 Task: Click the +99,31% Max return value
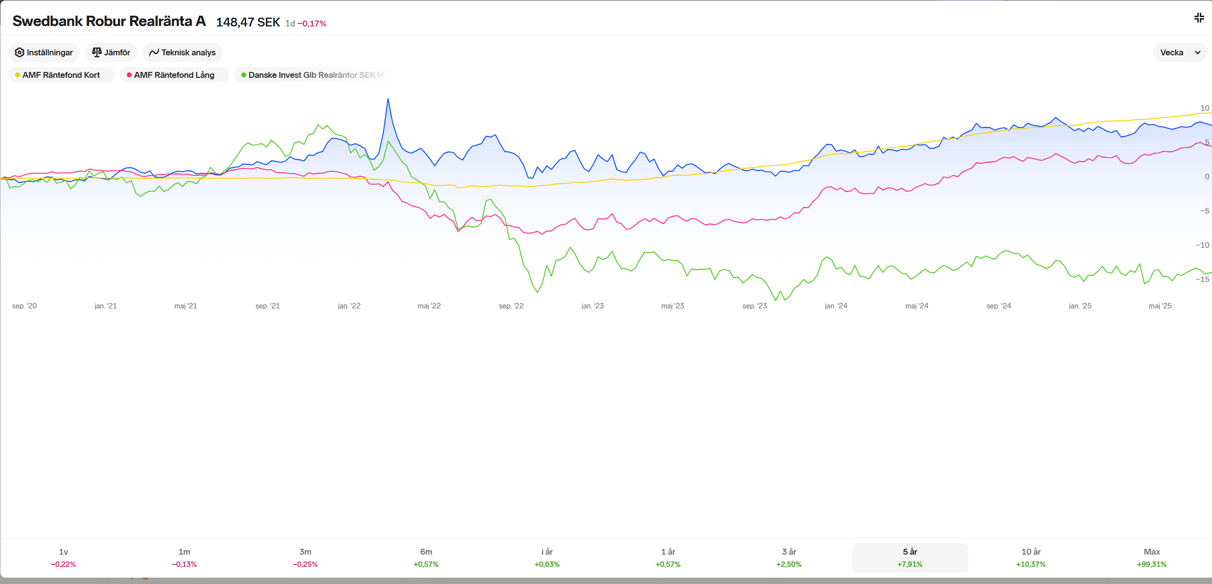point(1151,564)
